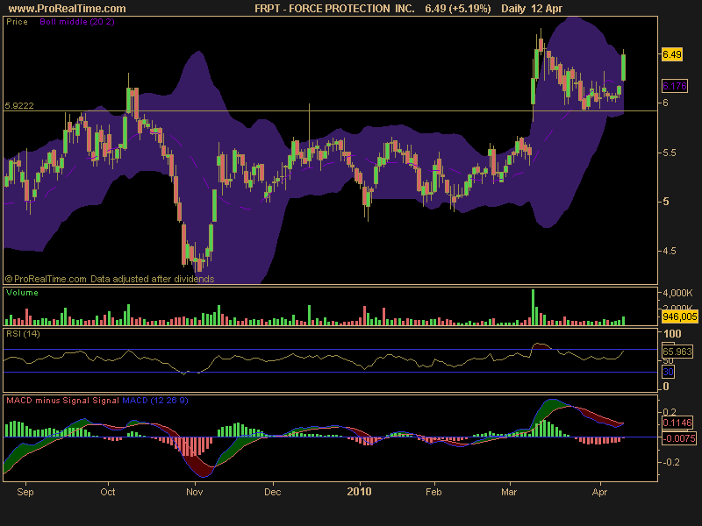Click the Nov date axis label
The width and height of the screenshot is (702, 526).
[x=194, y=492]
